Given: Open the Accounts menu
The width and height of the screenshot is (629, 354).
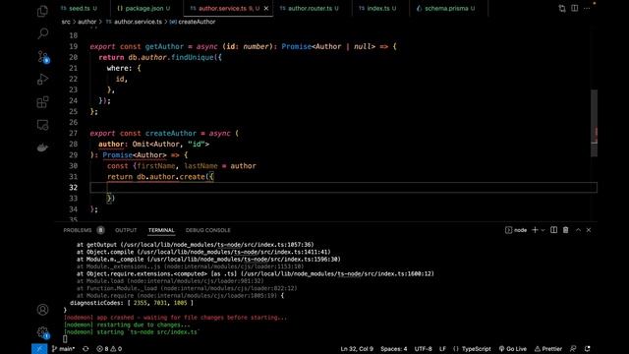Looking at the screenshot, I should coord(42,310).
